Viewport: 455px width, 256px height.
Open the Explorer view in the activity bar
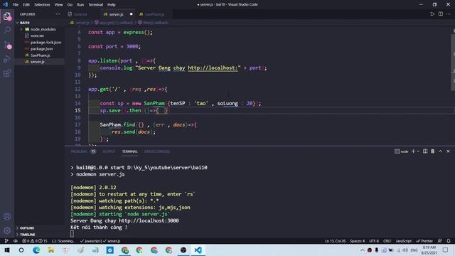(7, 16)
